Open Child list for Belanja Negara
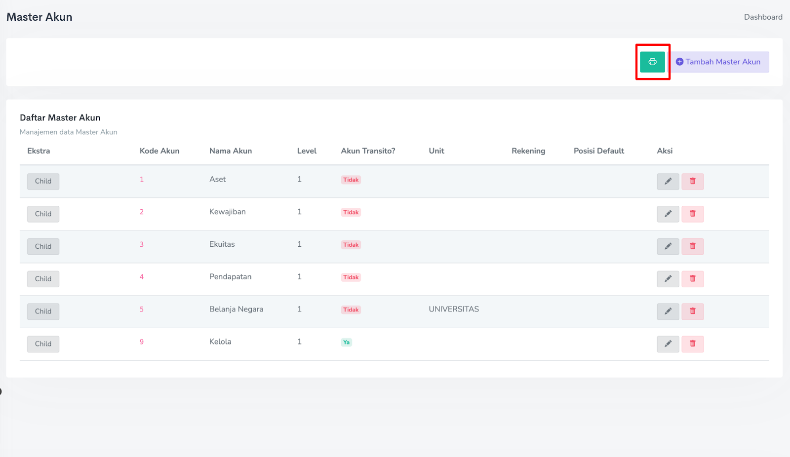 (43, 311)
